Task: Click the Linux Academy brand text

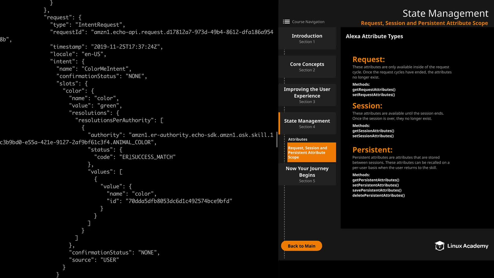Action: (467, 246)
